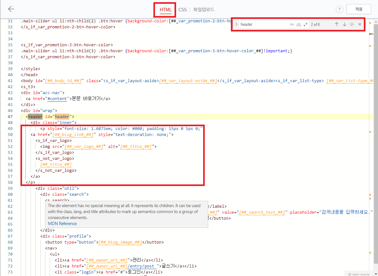The image size is (378, 276).
Task: Toggle Use Regular Expression (.*) option
Action: 306,24
